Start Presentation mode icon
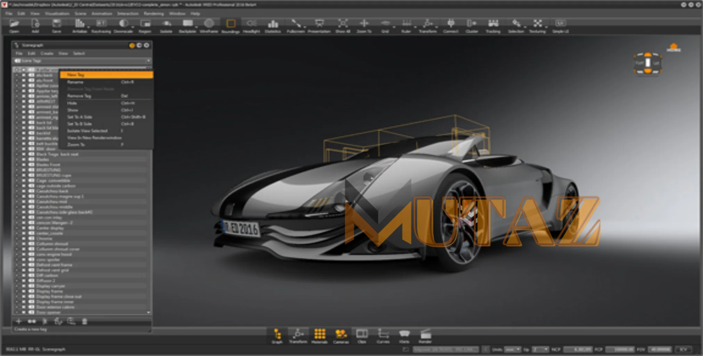This screenshot has width=703, height=356. point(319,24)
